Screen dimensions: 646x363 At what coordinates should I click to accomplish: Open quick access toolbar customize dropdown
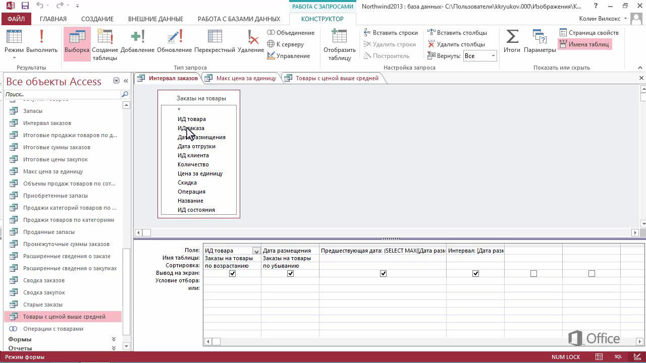coord(77,6)
